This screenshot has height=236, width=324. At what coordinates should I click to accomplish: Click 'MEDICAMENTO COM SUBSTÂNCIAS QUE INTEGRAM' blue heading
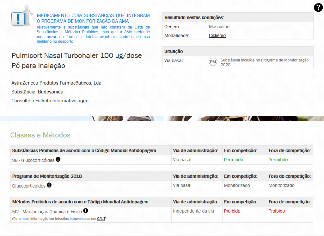[x=93, y=16]
